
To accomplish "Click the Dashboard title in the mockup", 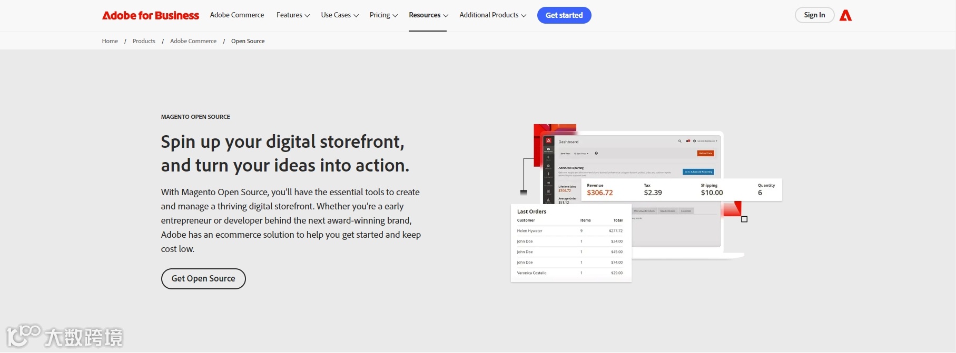I will [x=568, y=142].
